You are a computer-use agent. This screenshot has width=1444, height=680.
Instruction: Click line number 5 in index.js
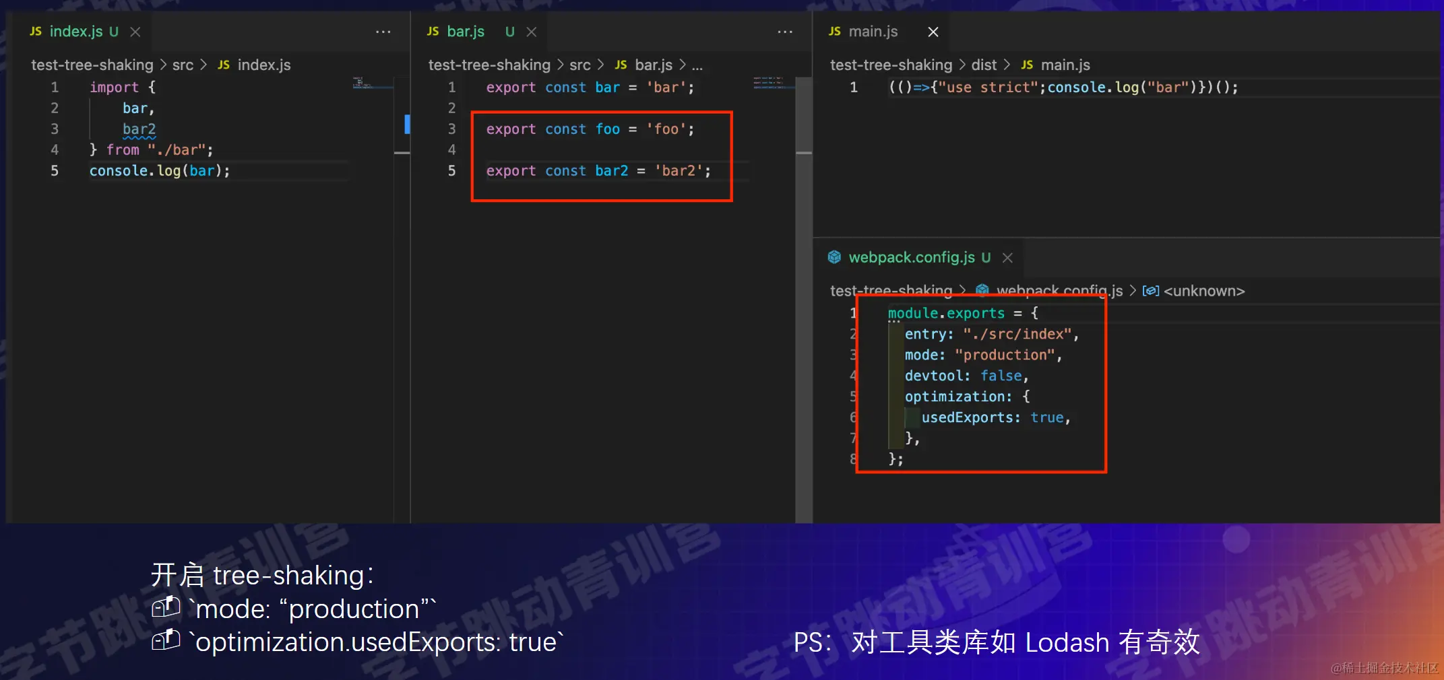55,171
